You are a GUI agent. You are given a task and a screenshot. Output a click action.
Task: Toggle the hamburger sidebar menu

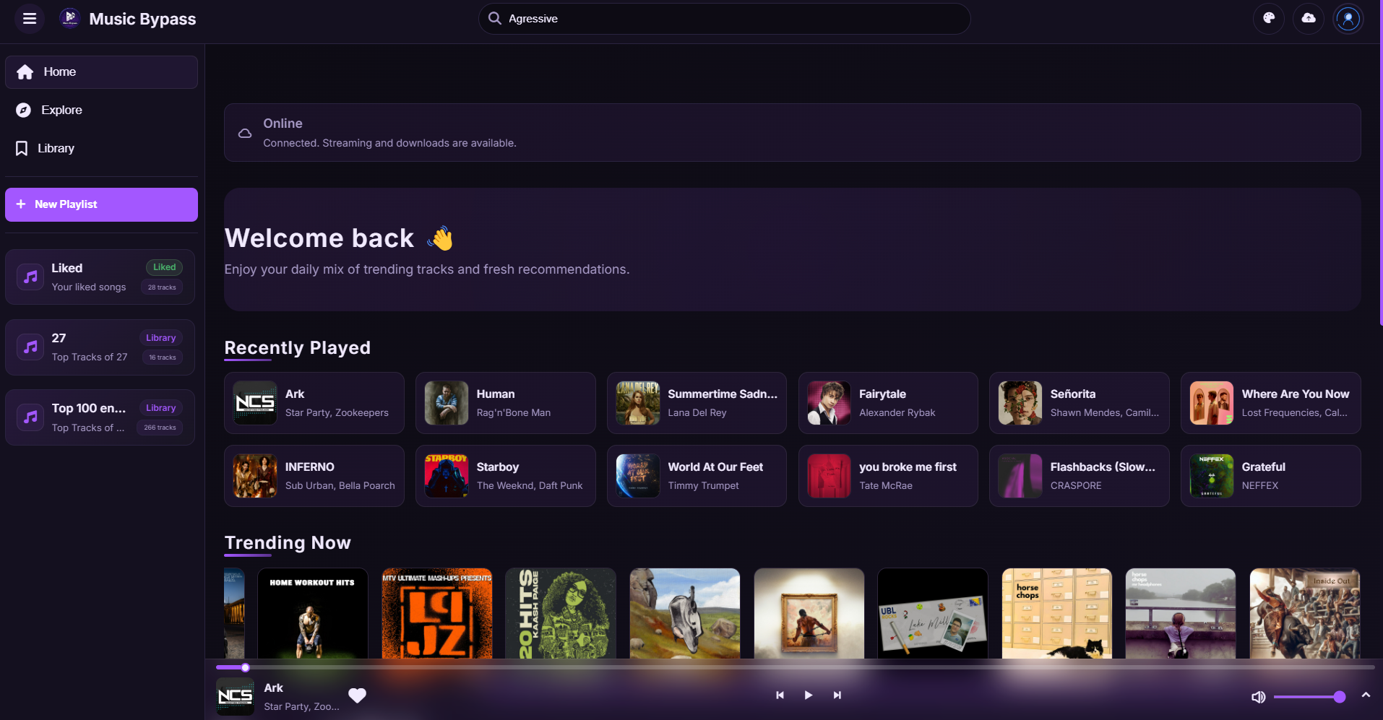pos(29,18)
